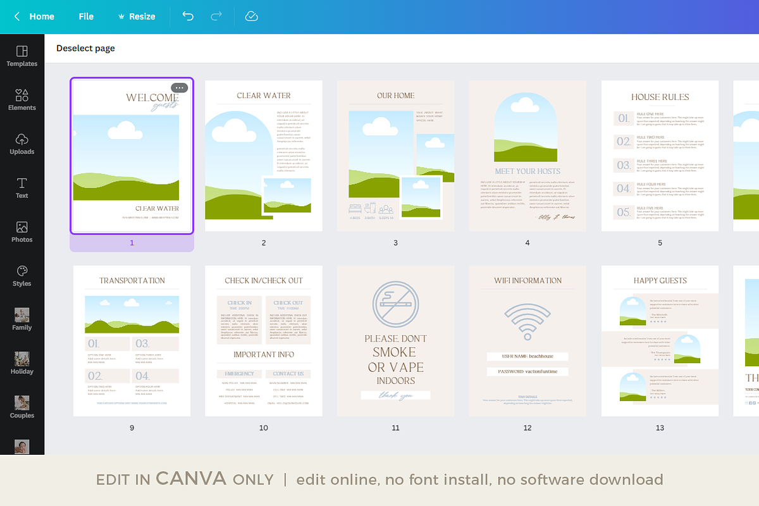Click page number label 3
Viewport: 759px width, 506px height.
(395, 243)
